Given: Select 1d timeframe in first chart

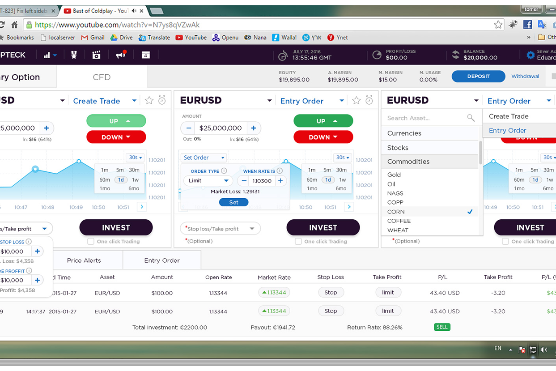Looking at the screenshot, I should click(x=121, y=179).
